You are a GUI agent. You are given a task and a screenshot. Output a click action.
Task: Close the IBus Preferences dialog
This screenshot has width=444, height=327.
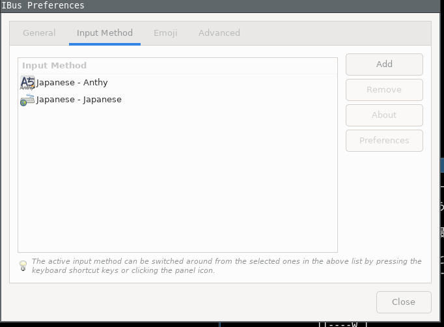404,302
